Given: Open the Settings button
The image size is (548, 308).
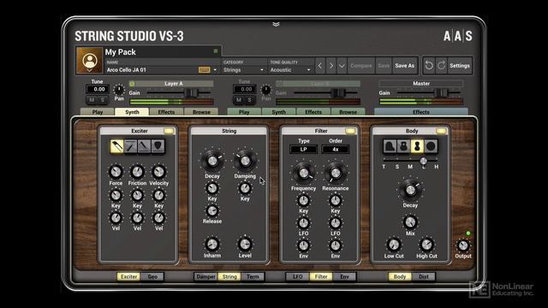Looking at the screenshot, I should point(460,66).
